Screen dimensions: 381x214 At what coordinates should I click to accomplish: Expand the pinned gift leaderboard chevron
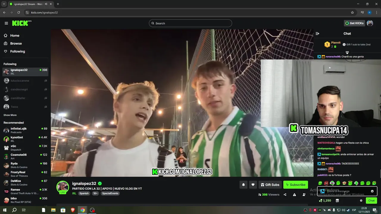pyautogui.click(x=347, y=53)
